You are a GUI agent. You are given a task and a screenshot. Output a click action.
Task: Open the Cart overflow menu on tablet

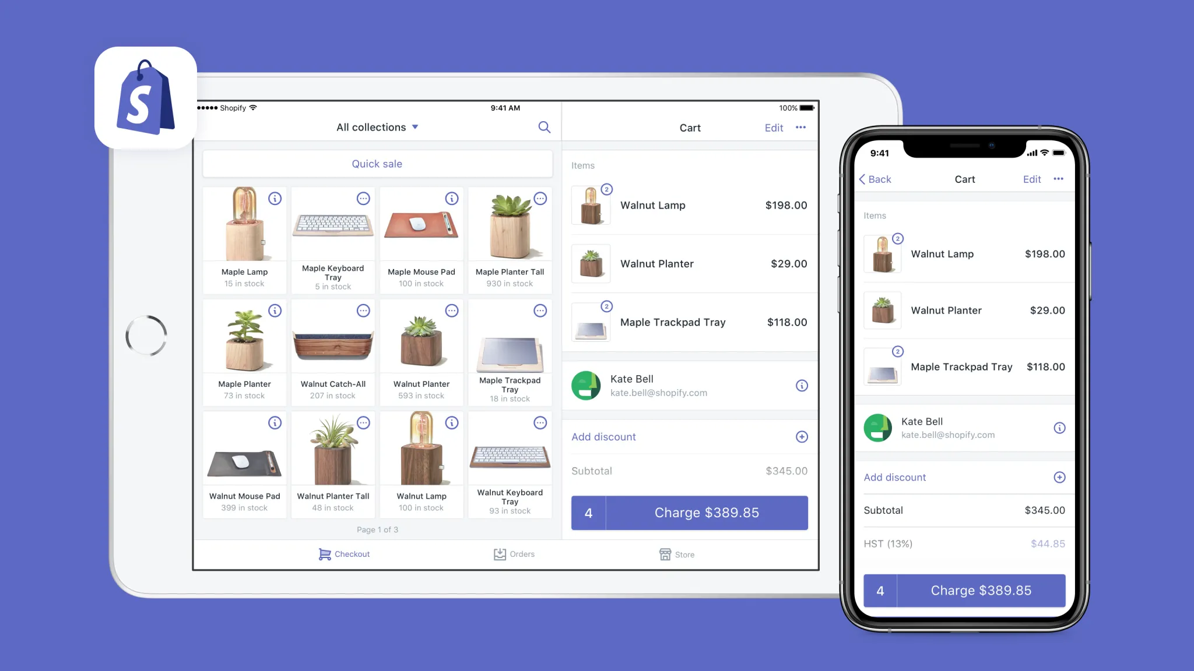coord(801,127)
